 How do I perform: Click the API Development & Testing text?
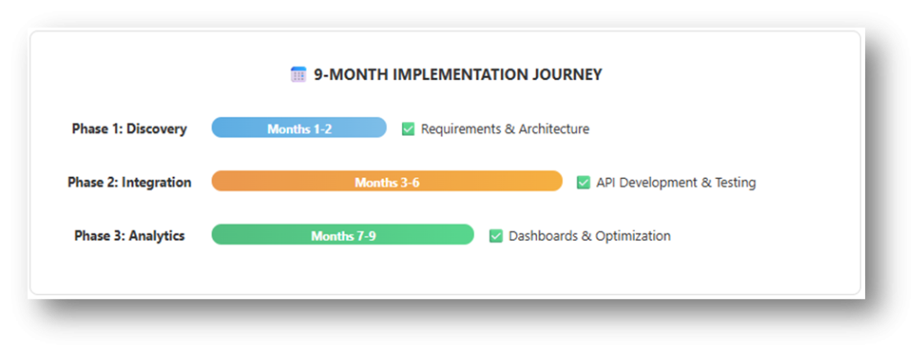[x=676, y=182]
